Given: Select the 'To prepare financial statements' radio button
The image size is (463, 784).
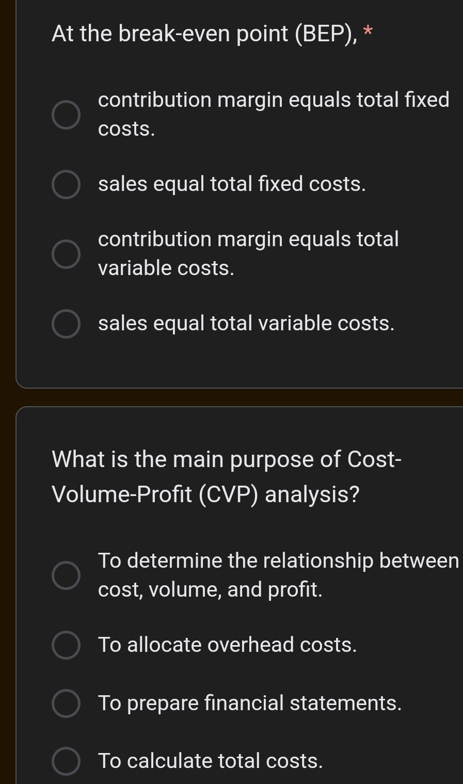Looking at the screenshot, I should pos(66,703).
